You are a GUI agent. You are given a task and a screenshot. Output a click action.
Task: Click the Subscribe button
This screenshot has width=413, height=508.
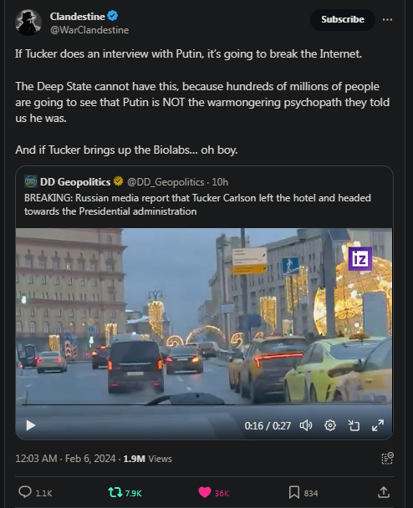tap(343, 19)
